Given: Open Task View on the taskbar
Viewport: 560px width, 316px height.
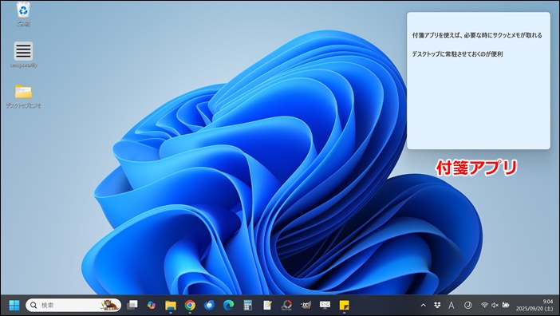Looking at the screenshot, I should pos(132,305).
